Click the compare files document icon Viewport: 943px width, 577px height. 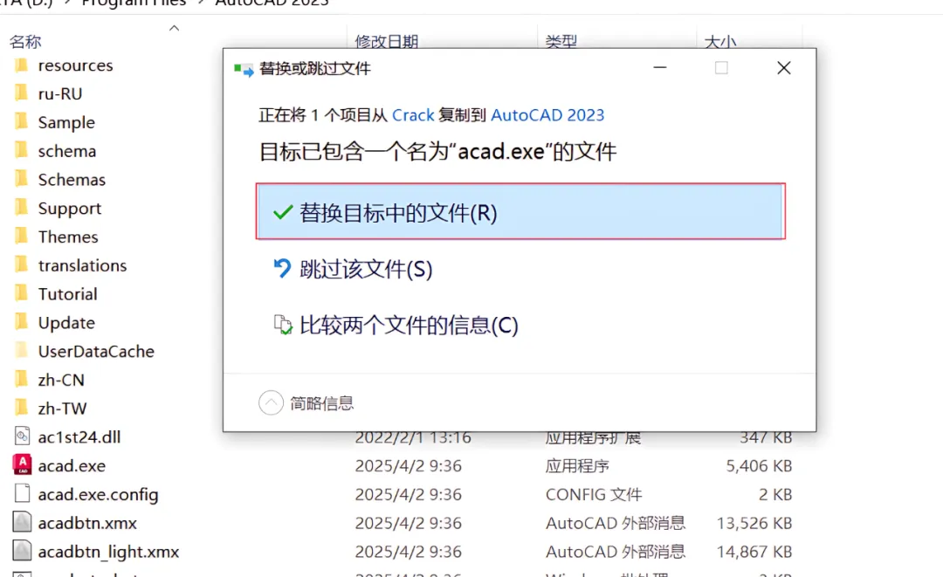tap(283, 325)
